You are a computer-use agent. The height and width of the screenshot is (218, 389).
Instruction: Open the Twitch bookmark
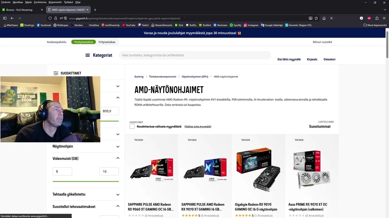[x=143, y=25]
